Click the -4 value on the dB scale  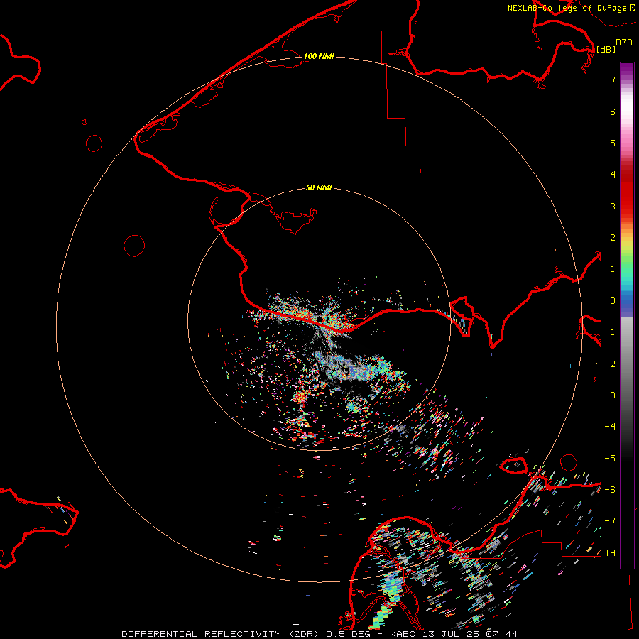[x=610, y=426]
